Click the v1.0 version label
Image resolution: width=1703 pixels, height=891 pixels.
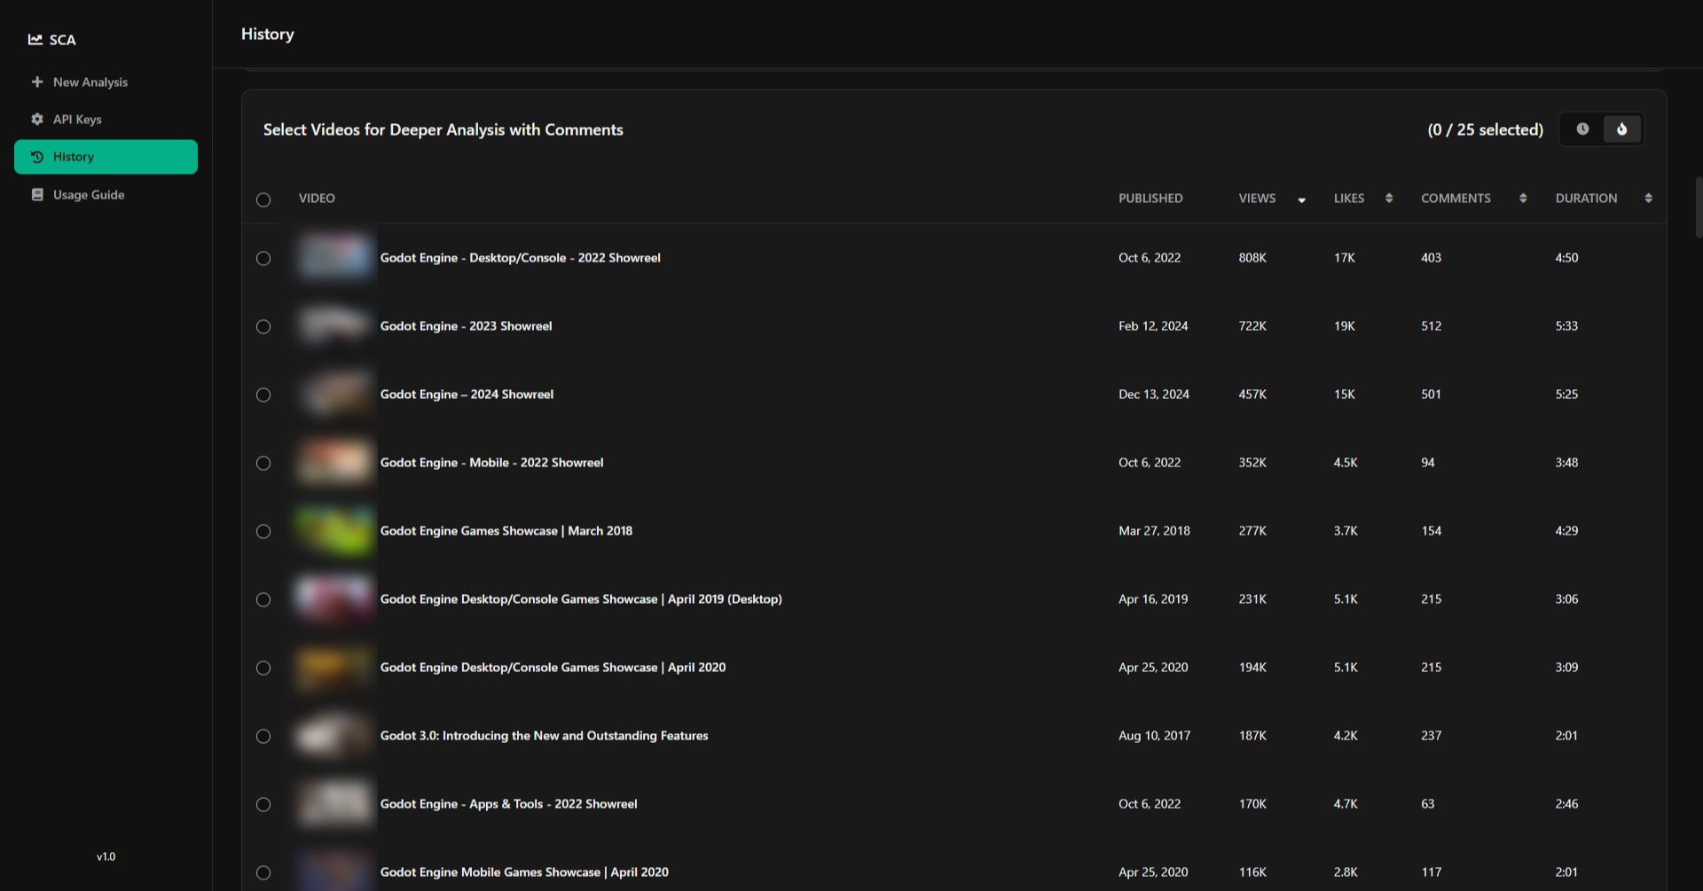tap(106, 856)
